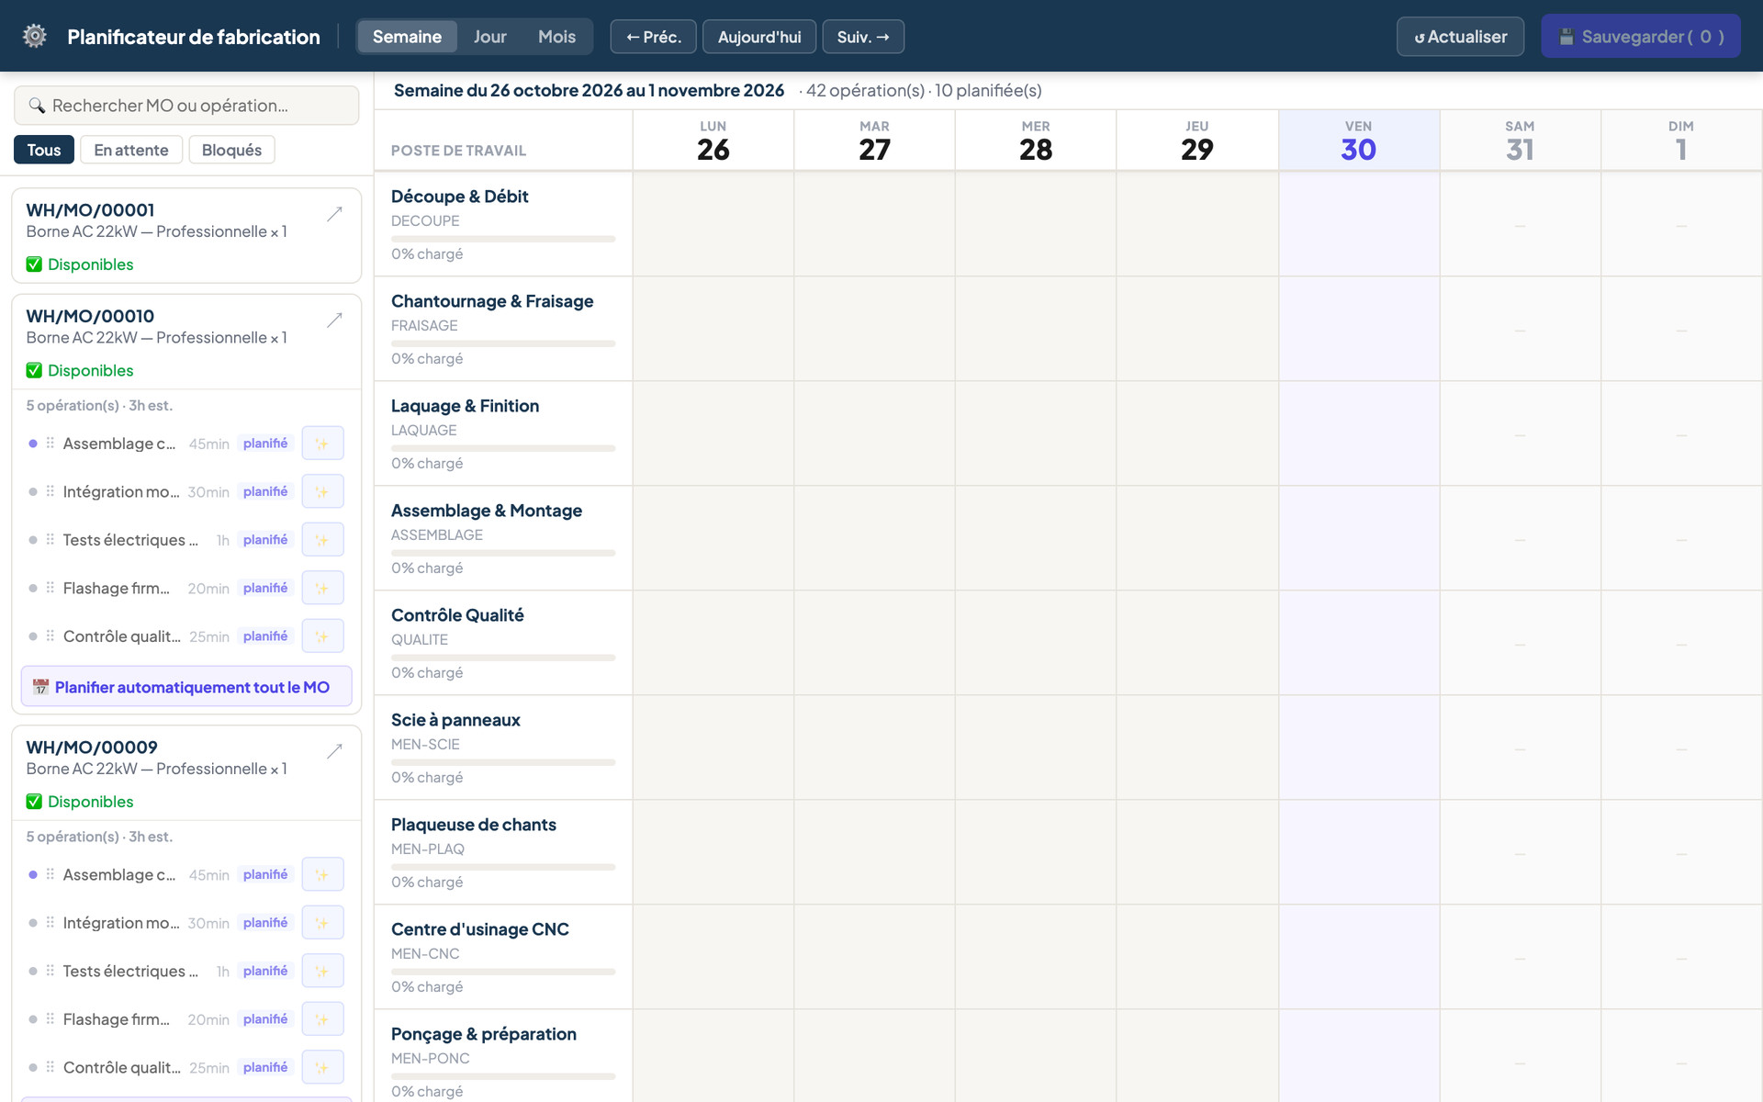
Task: Click sparkle icon for WH/MO/00010 Tests électriques
Action: click(322, 540)
